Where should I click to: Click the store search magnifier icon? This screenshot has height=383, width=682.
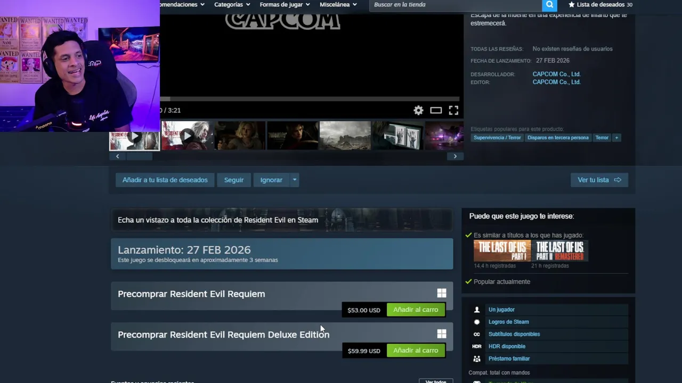coord(549,5)
